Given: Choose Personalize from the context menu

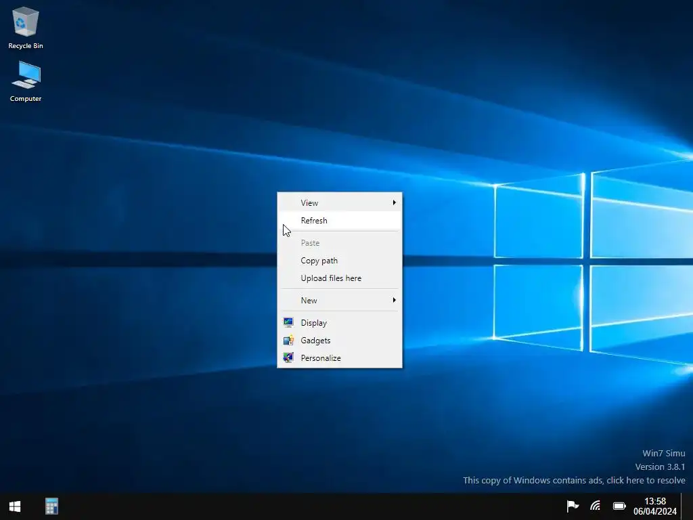Looking at the screenshot, I should coord(340,357).
